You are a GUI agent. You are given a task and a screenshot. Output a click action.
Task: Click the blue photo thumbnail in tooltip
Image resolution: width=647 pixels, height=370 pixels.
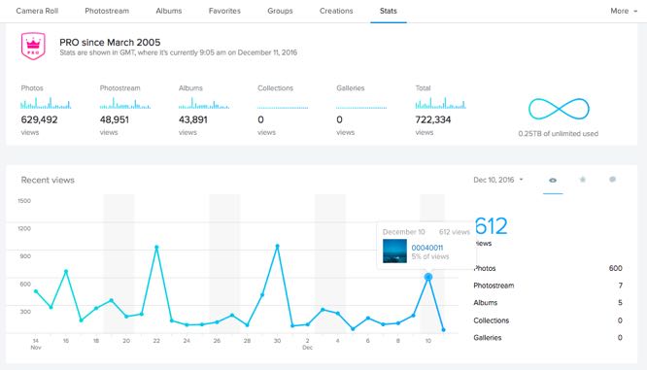tap(394, 251)
